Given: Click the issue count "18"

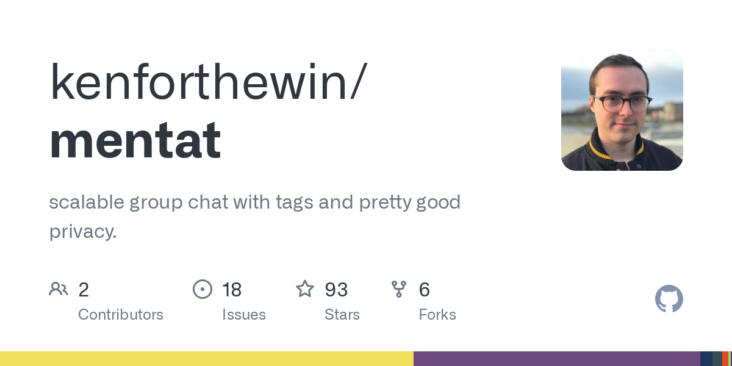Looking at the screenshot, I should coord(232,290).
